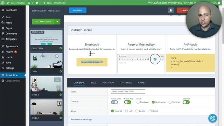This screenshot has width=224, height=126.
Task: Click the slider Name input field
Action: (x=128, y=92)
